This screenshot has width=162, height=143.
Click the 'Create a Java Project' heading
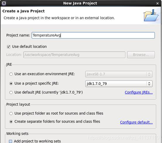[x=23, y=11]
